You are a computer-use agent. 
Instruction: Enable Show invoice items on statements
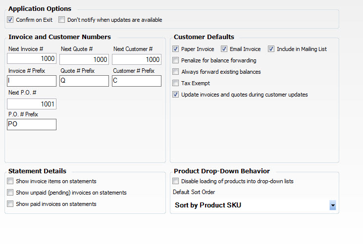pos(10,181)
